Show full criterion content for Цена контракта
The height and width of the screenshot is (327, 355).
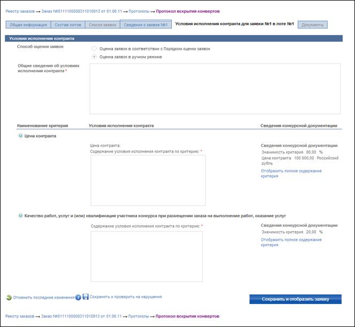point(291,173)
